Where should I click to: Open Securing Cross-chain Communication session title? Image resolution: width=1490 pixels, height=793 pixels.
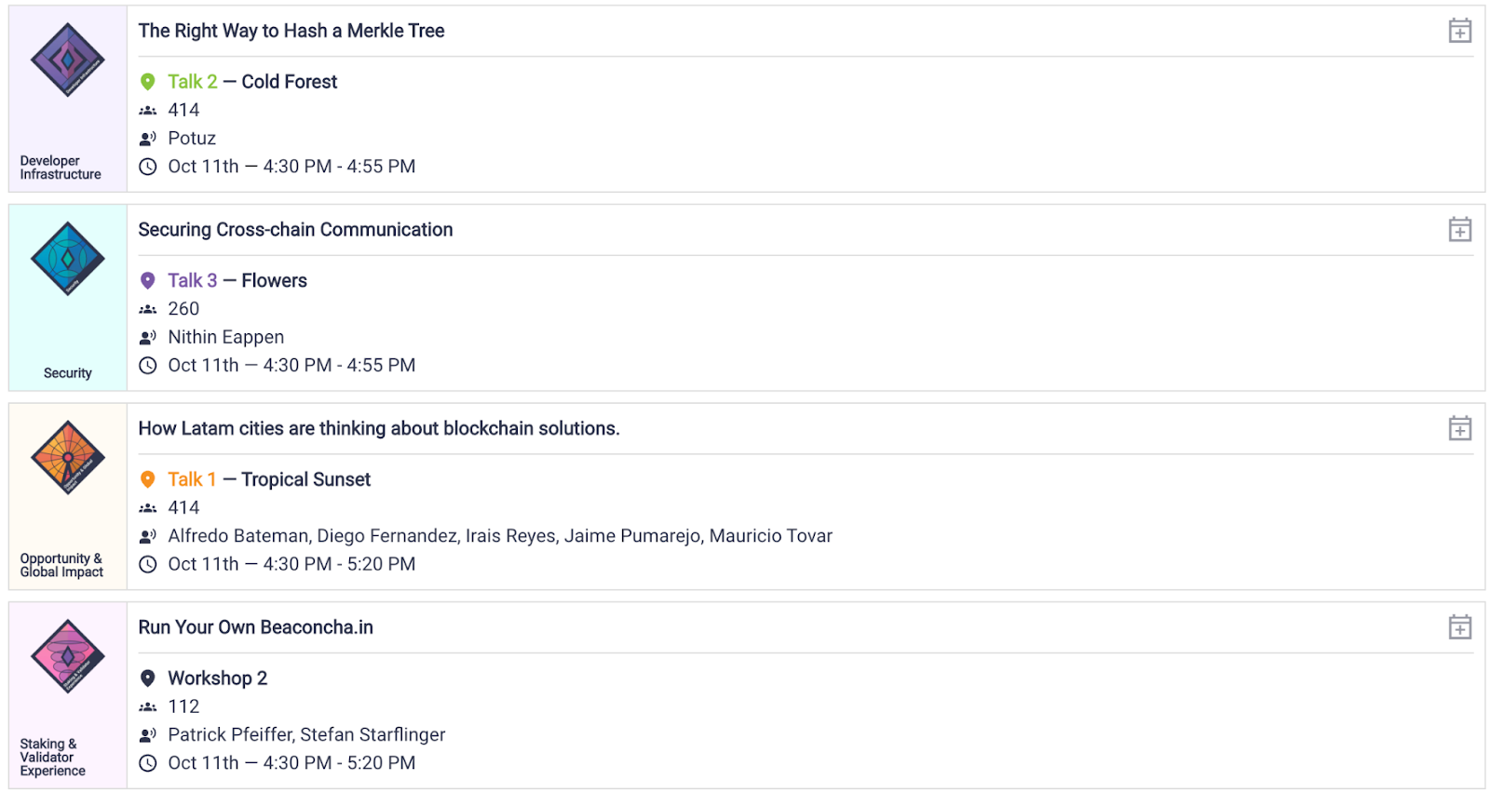295,229
